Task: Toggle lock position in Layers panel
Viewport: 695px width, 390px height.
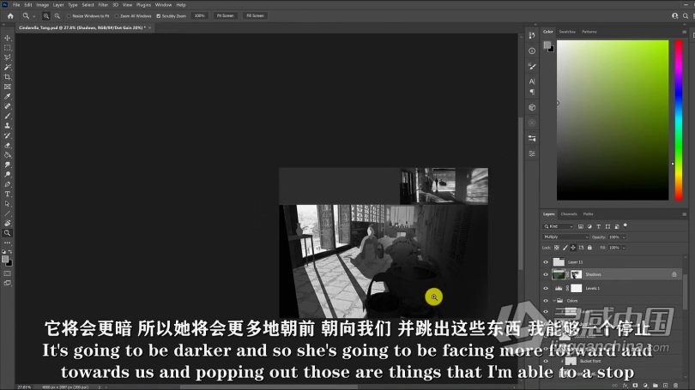Action: pyautogui.click(x=573, y=248)
